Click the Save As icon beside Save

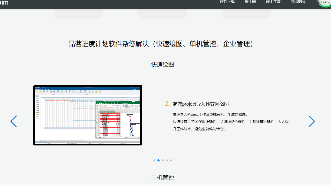pyautogui.click(x=47, y=91)
